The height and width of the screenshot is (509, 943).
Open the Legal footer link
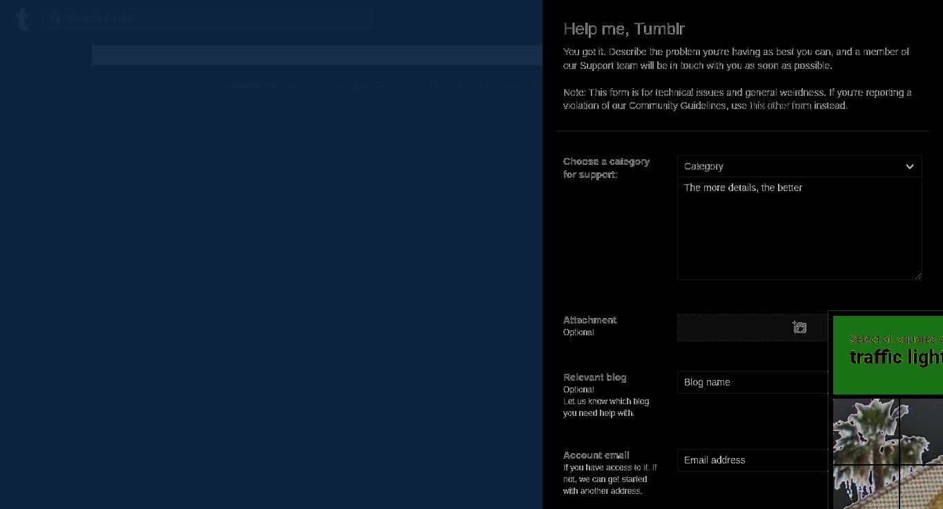[507, 86]
